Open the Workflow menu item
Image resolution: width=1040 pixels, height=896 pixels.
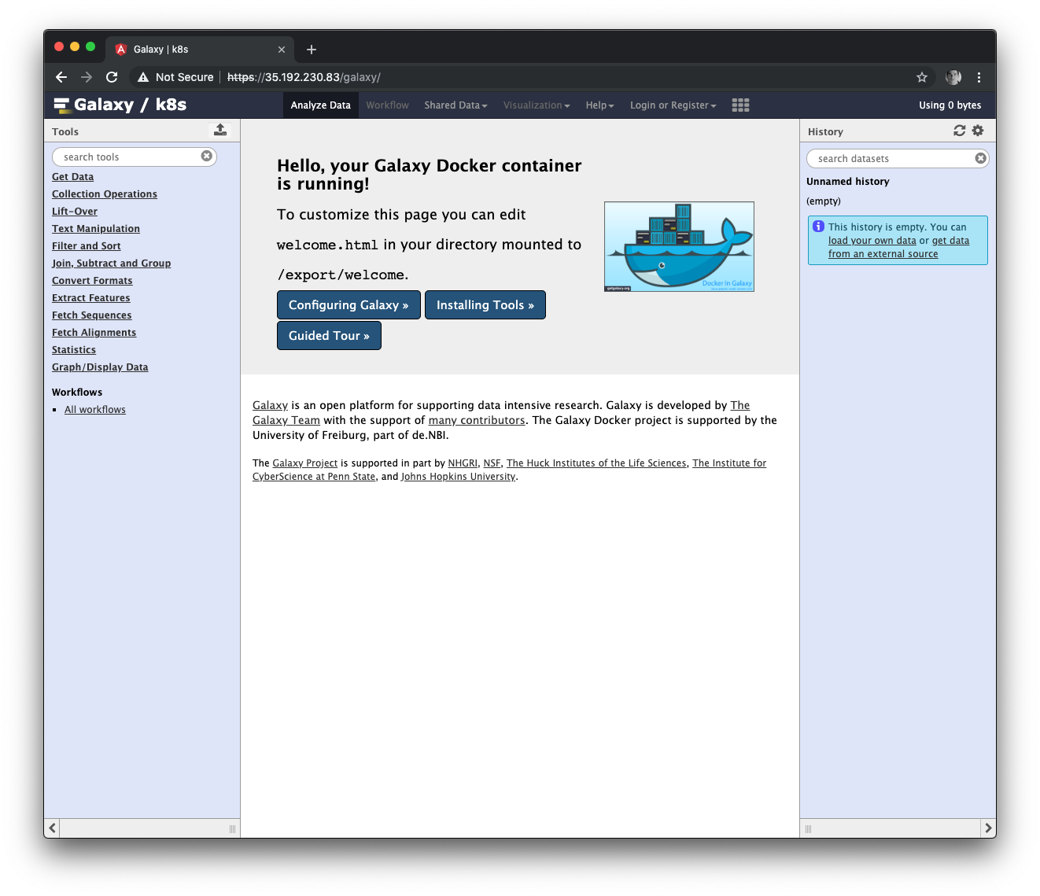tap(387, 105)
